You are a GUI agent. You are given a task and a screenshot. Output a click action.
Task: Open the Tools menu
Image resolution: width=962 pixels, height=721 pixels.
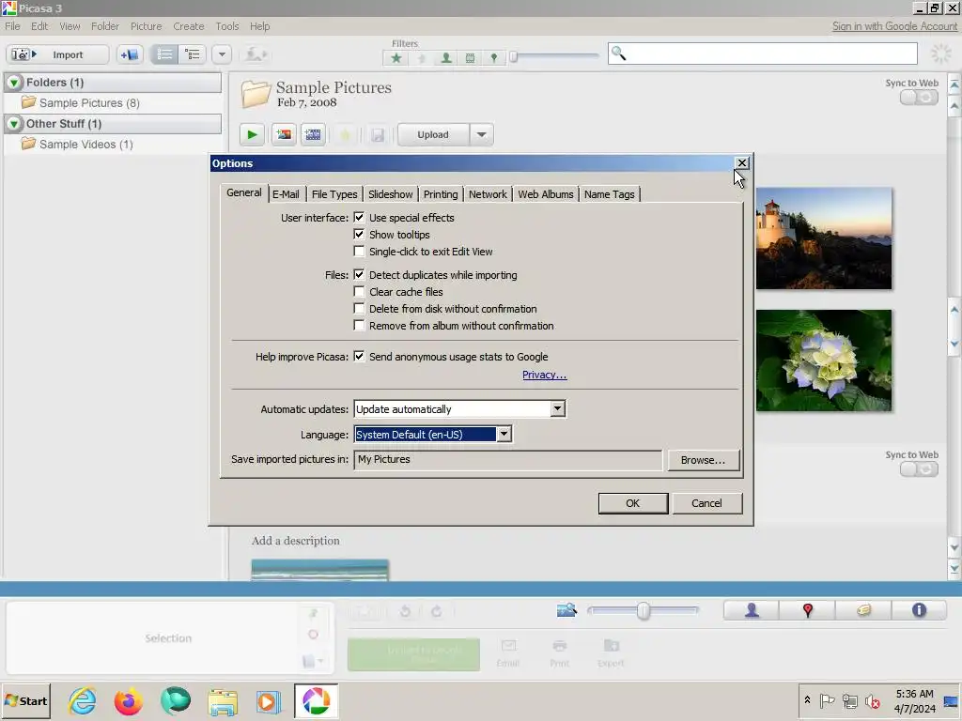[227, 26]
